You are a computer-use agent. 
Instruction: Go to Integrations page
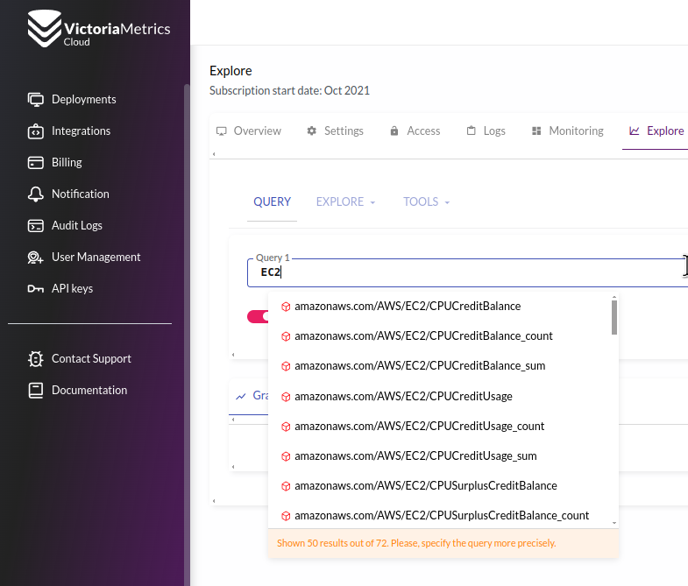point(82,131)
